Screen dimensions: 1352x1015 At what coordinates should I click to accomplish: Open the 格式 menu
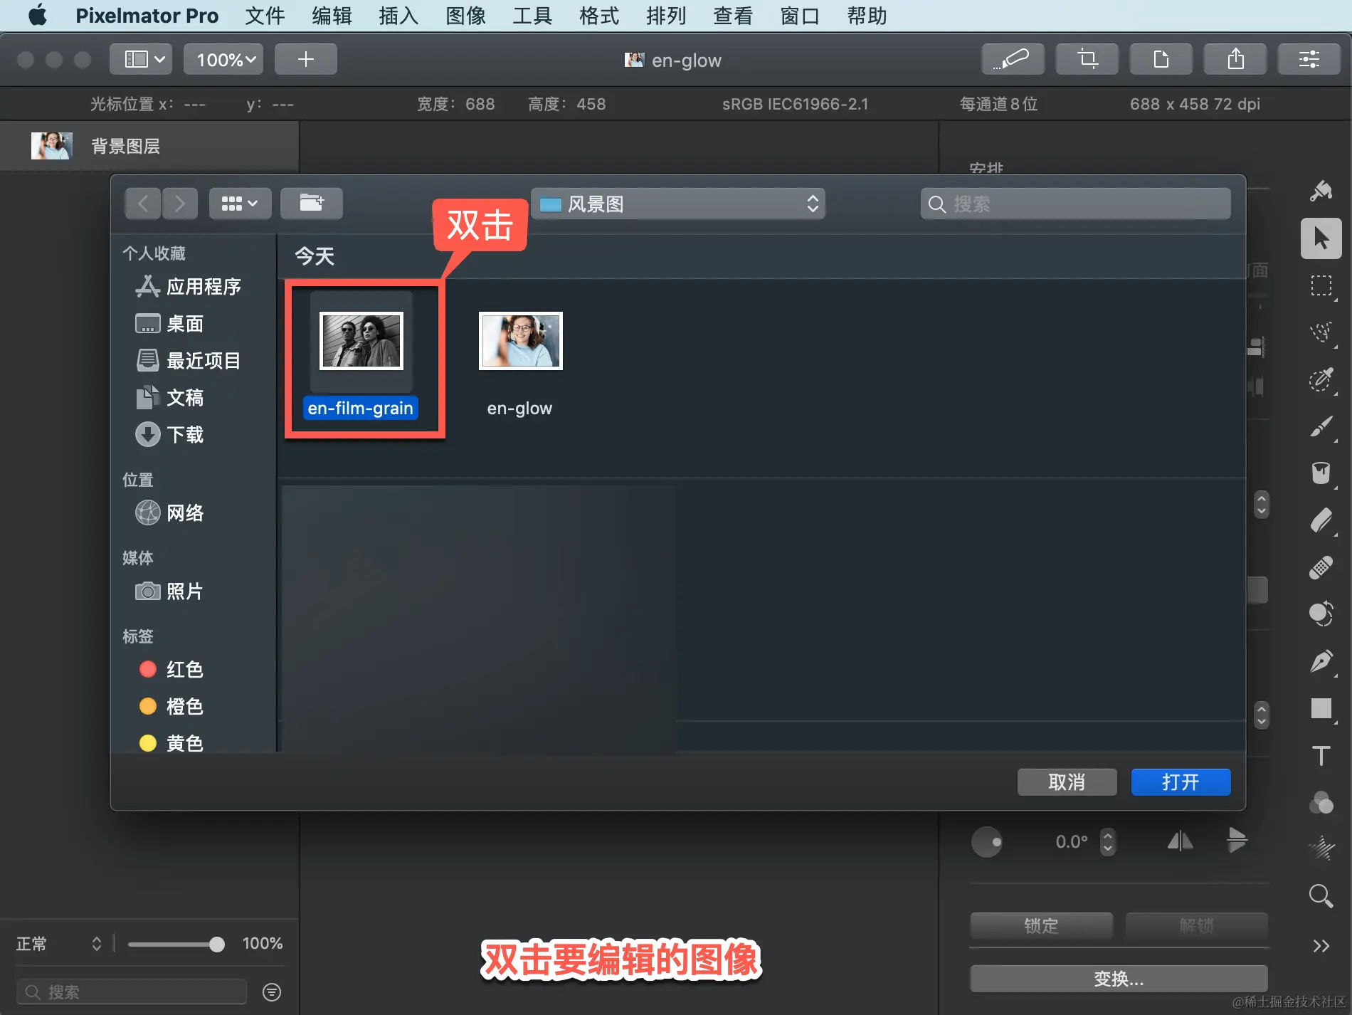click(x=599, y=16)
